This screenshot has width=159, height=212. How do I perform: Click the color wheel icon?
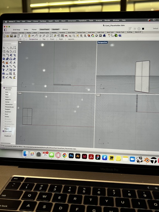(x=93, y=36)
